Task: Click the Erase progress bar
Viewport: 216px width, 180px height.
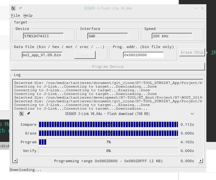Action: [109, 133]
